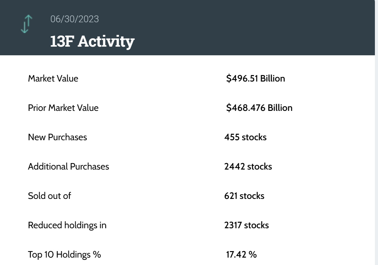Click the Market Value label
This screenshot has width=378, height=265.
coord(53,79)
